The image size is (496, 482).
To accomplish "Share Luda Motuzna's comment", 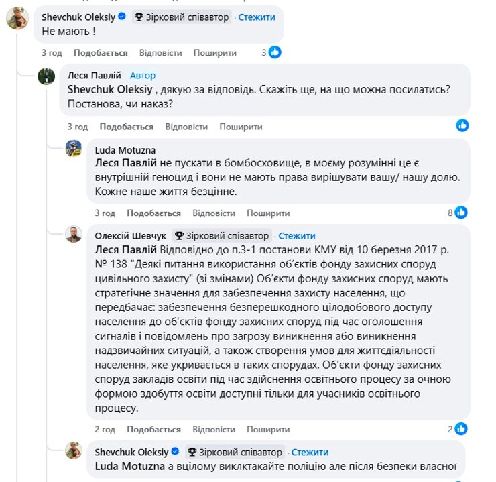I will click(268, 213).
